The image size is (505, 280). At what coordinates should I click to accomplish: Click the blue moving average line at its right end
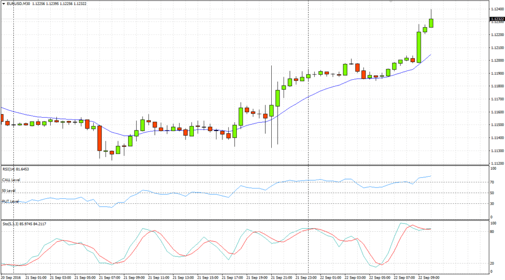click(x=431, y=55)
